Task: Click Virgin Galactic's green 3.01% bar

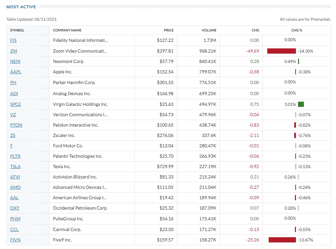Action: point(301,104)
